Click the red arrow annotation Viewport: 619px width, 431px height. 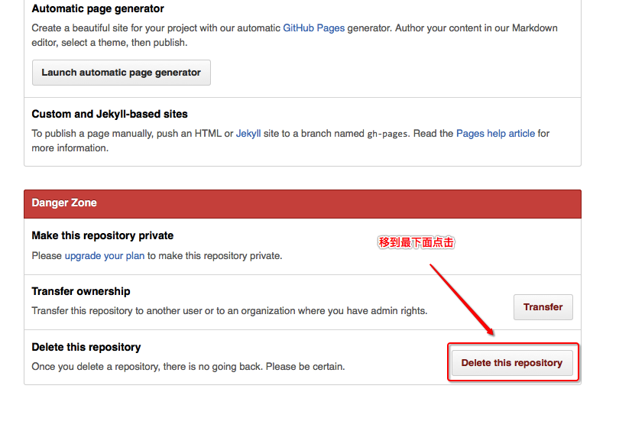point(462,300)
